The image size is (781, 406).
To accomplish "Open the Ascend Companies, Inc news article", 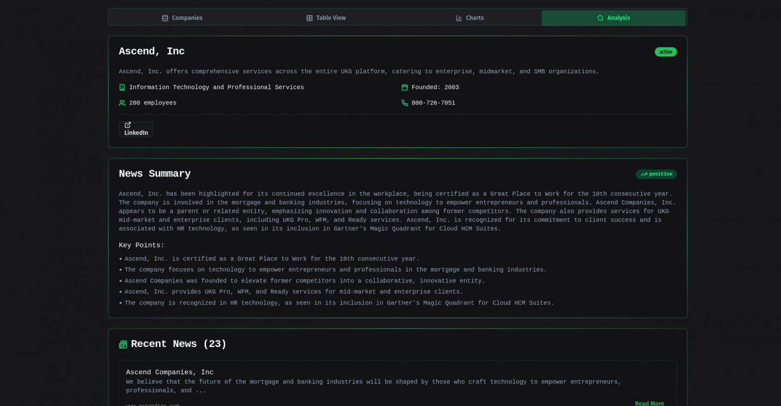I will 169,372.
